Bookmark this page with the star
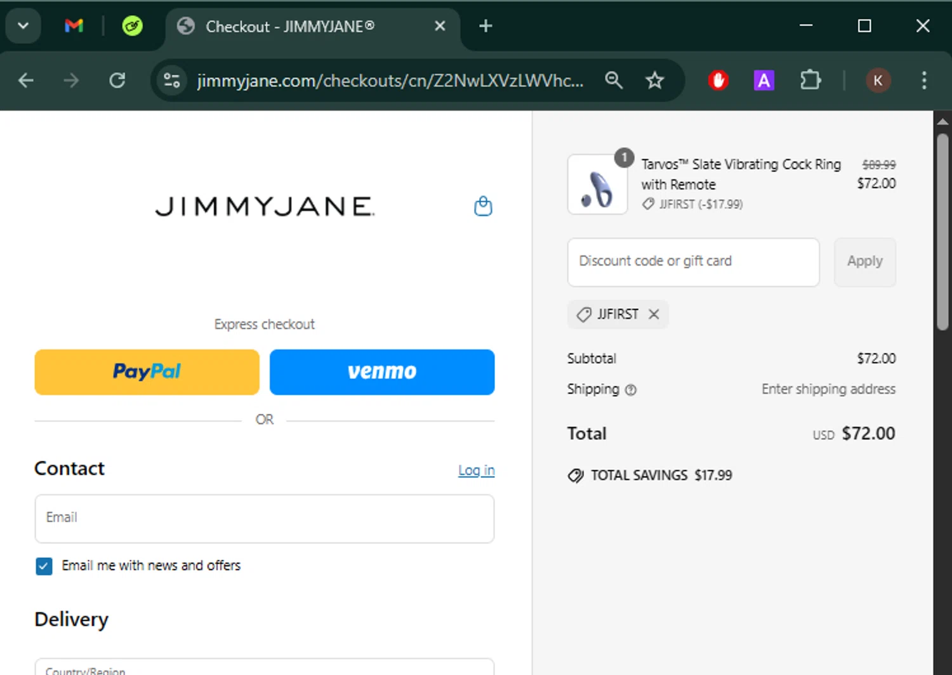This screenshot has width=952, height=675. (x=654, y=80)
